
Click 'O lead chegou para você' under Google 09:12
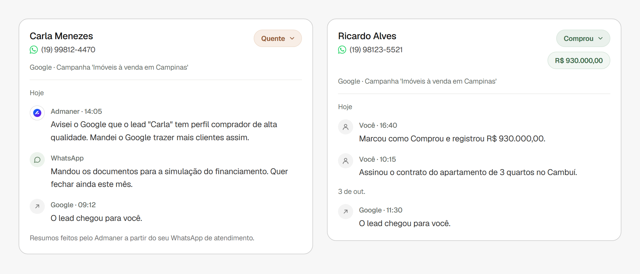(96, 218)
